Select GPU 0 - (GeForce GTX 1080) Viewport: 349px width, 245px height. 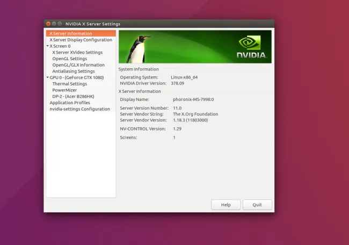[77, 77]
